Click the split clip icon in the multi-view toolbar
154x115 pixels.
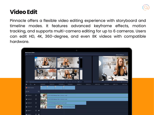tap(67, 82)
